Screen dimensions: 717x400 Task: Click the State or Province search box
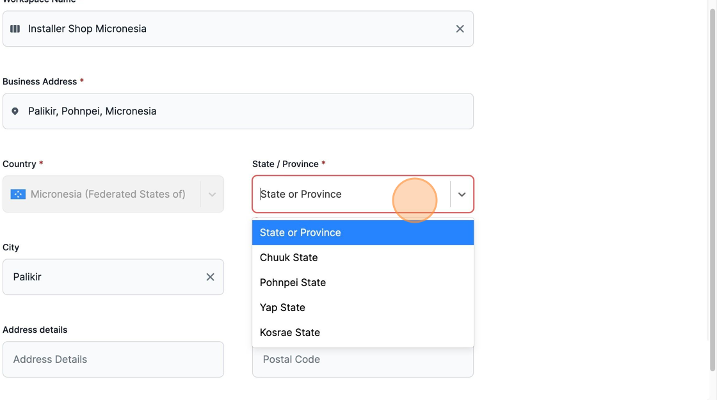pos(351,195)
